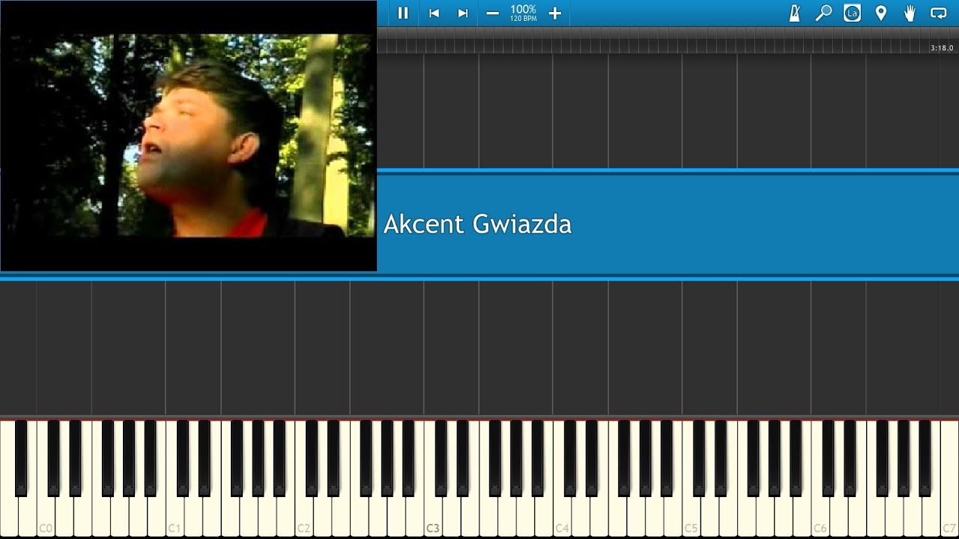
Task: Decrease playback speed with the minus button
Action: tap(492, 13)
